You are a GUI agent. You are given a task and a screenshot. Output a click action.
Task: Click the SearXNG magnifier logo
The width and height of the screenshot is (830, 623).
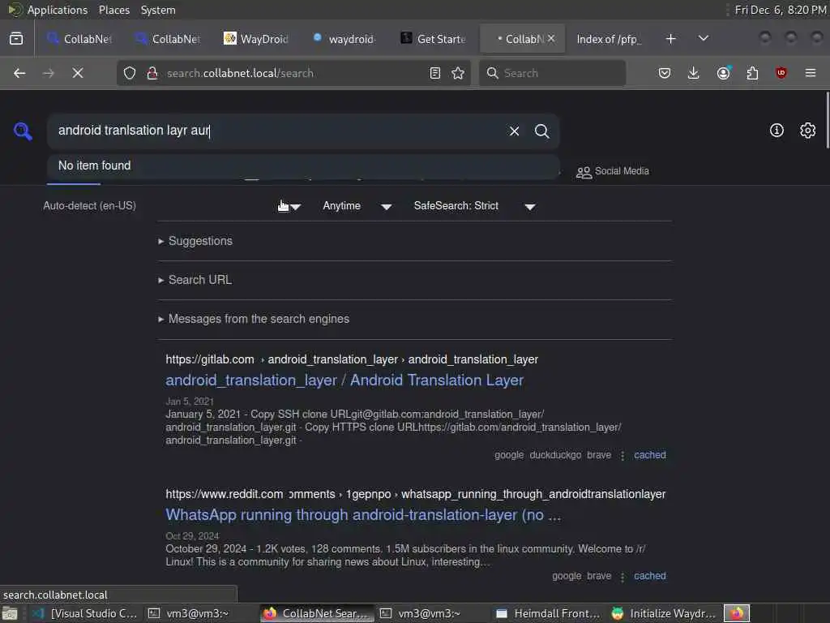pyautogui.click(x=23, y=131)
